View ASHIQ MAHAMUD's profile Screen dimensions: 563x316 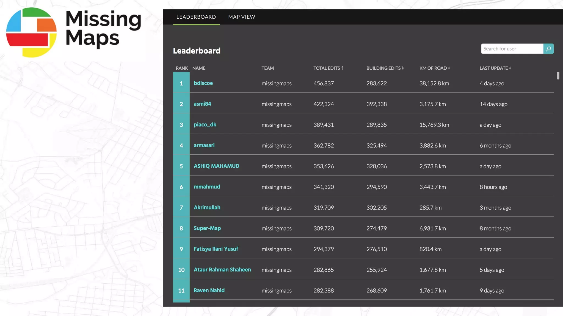click(216, 166)
